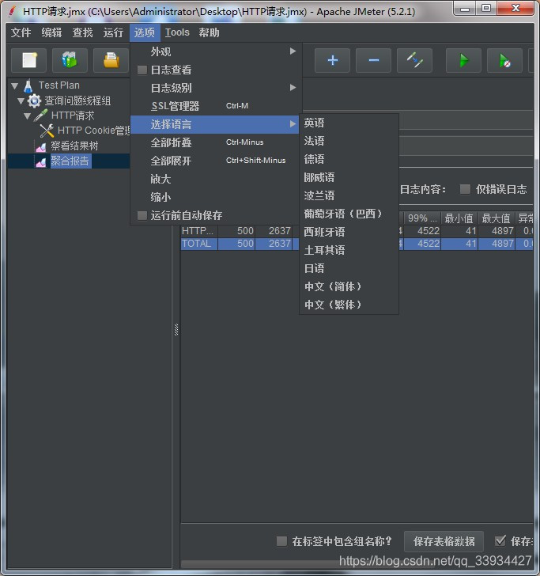Select 法语 language
Screen dimensions: 540x576
pyautogui.click(x=349, y=141)
